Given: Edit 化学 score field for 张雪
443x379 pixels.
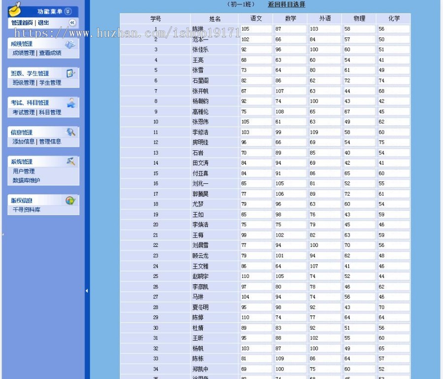Looking at the screenshot, I should pyautogui.click(x=394, y=70).
